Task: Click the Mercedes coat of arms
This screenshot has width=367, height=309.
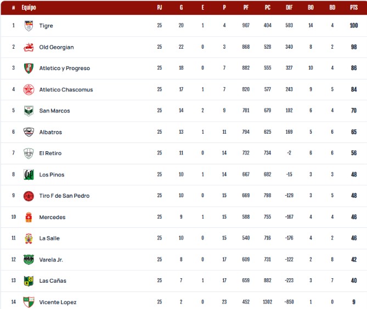Action: tap(29, 217)
